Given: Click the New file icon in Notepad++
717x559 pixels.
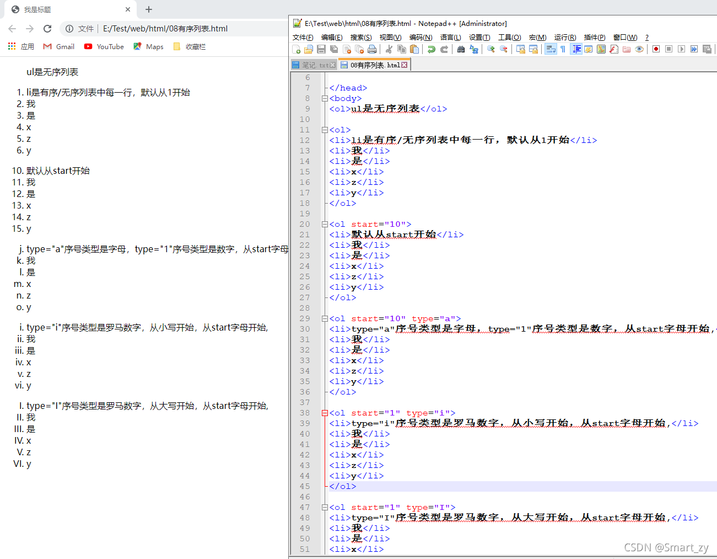Looking at the screenshot, I should click(x=296, y=49).
